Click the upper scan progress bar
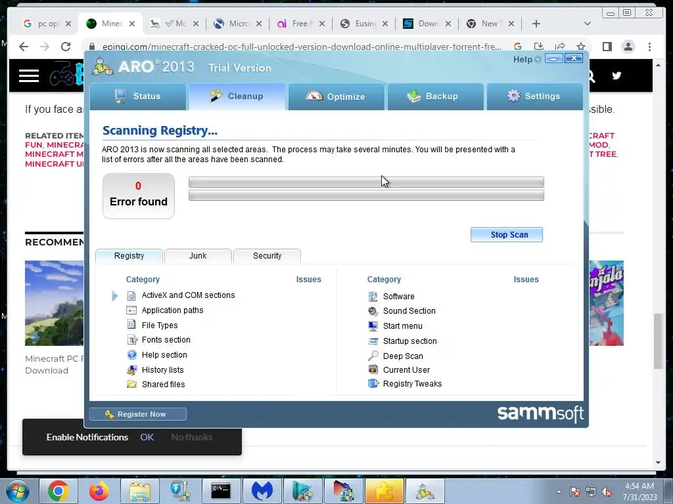673x504 pixels. (366, 182)
